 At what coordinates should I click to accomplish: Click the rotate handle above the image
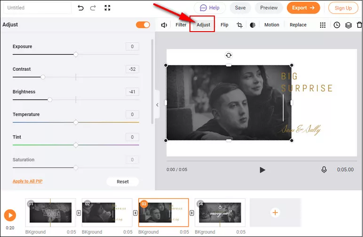click(x=229, y=55)
